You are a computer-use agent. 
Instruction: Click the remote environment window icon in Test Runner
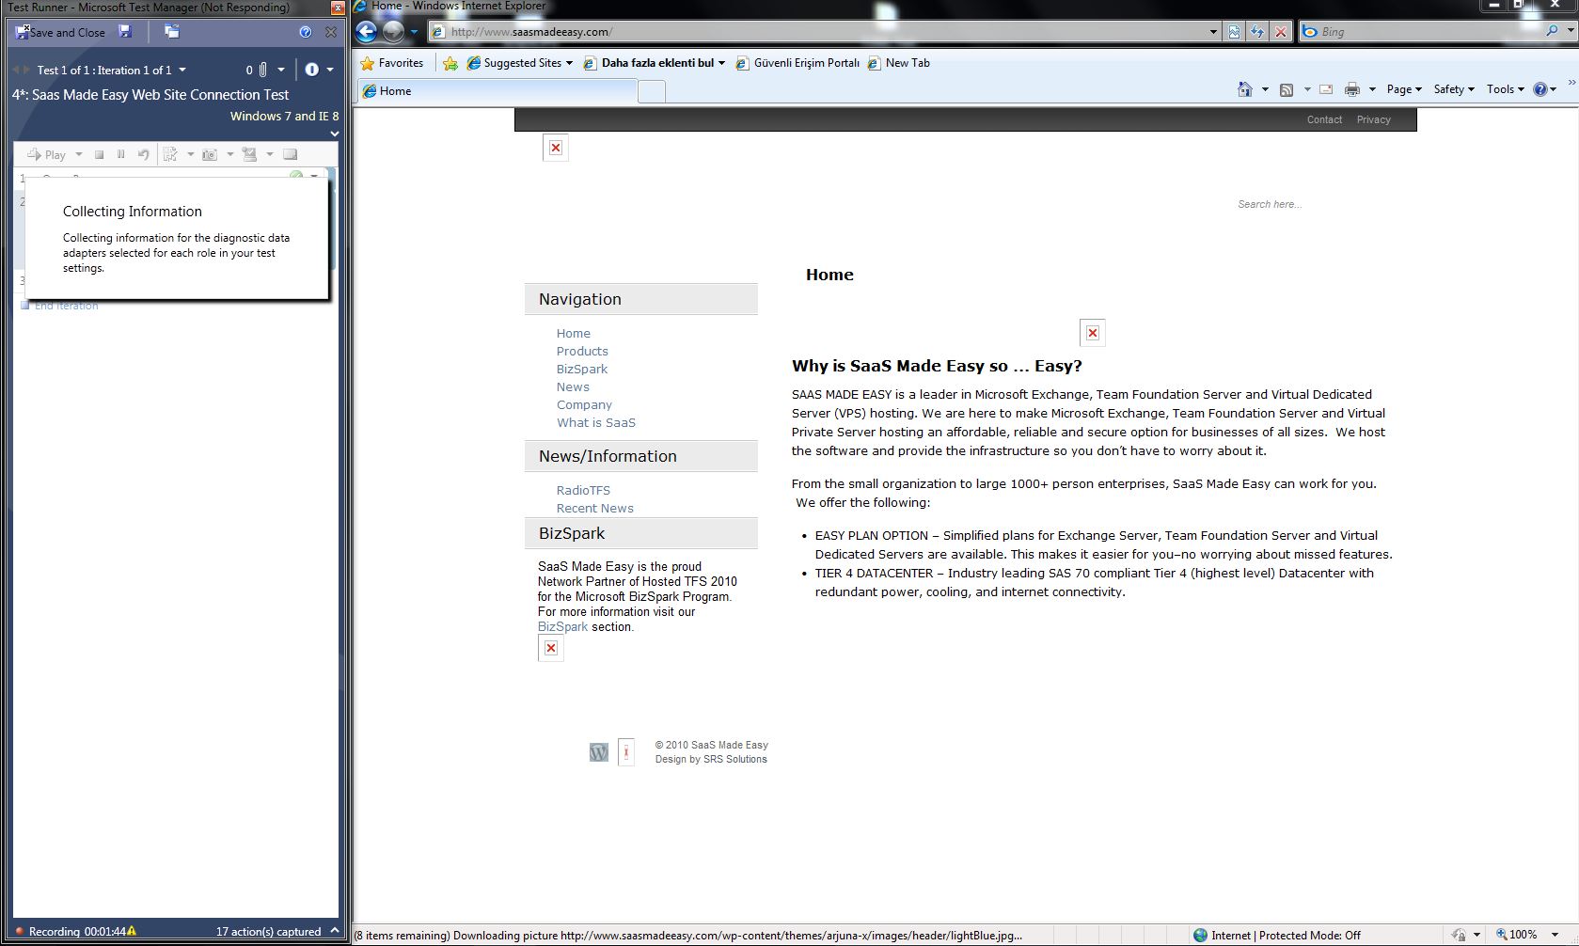pos(291,154)
